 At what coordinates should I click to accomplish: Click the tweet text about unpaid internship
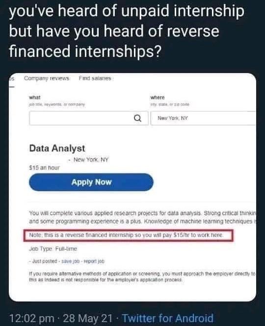[x=127, y=31]
